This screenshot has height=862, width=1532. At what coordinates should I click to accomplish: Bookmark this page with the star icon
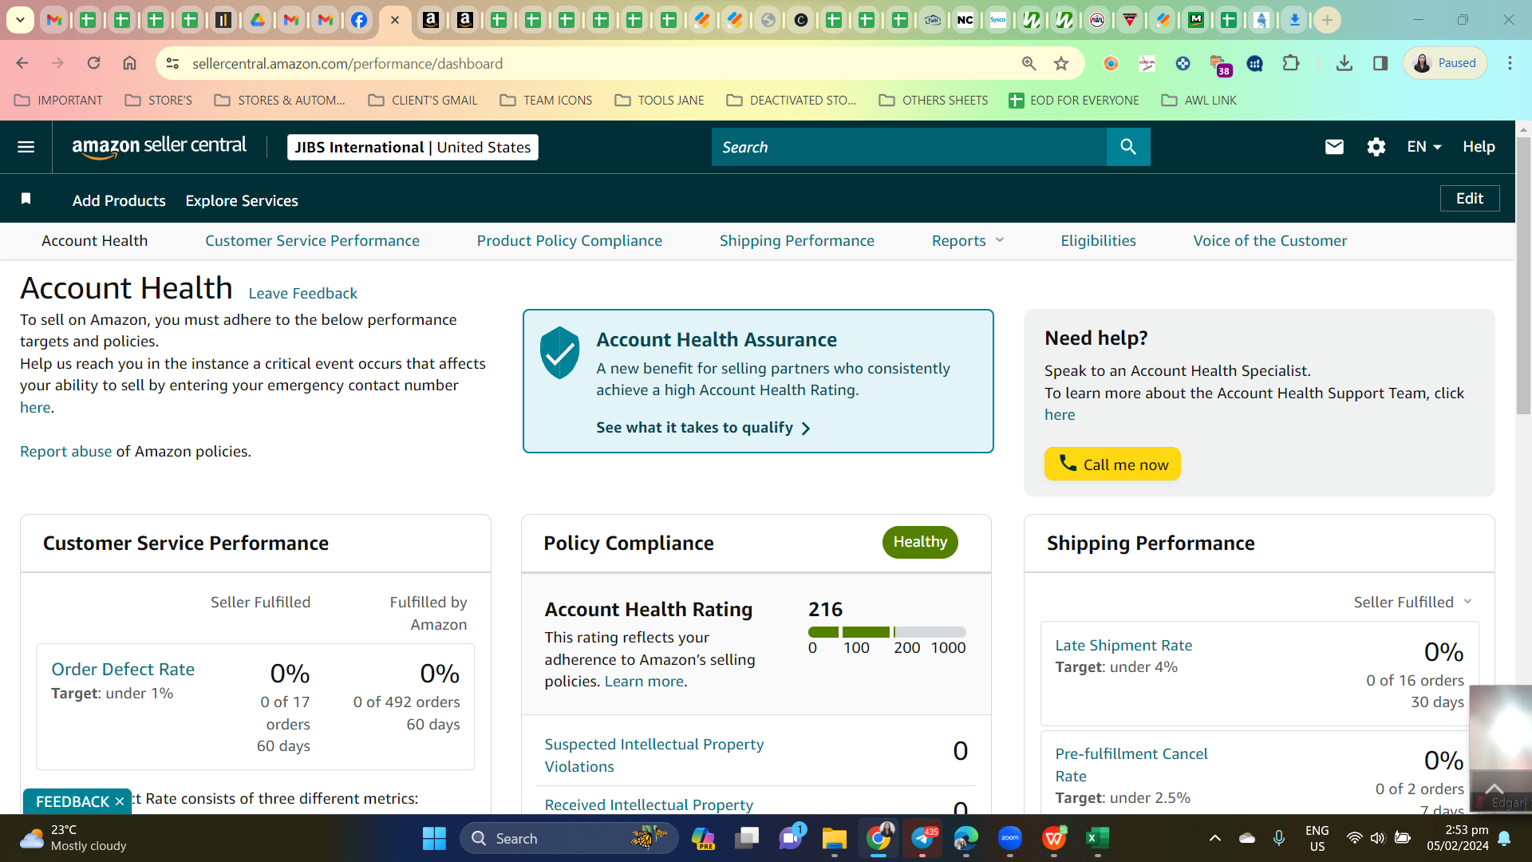click(1061, 63)
